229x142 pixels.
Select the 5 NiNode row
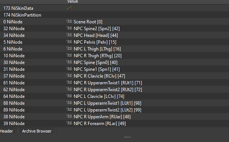114,42
